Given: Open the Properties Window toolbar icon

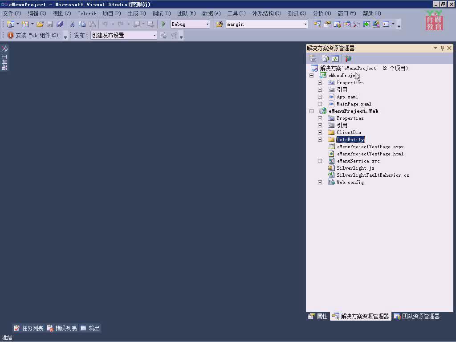Looking at the screenshot, I should pos(327,24).
